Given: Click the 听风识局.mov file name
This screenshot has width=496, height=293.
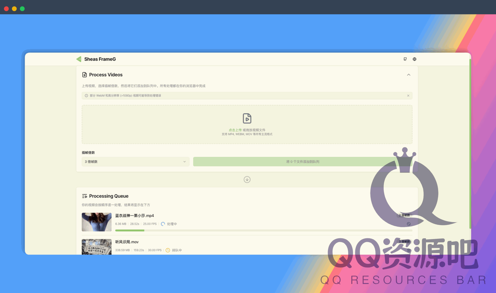Looking at the screenshot, I should 127,242.
